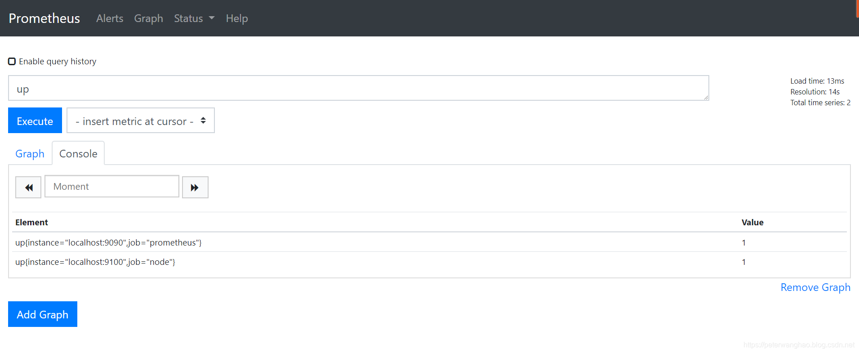Click the Moment timestamp input field
The height and width of the screenshot is (353, 859).
click(111, 186)
